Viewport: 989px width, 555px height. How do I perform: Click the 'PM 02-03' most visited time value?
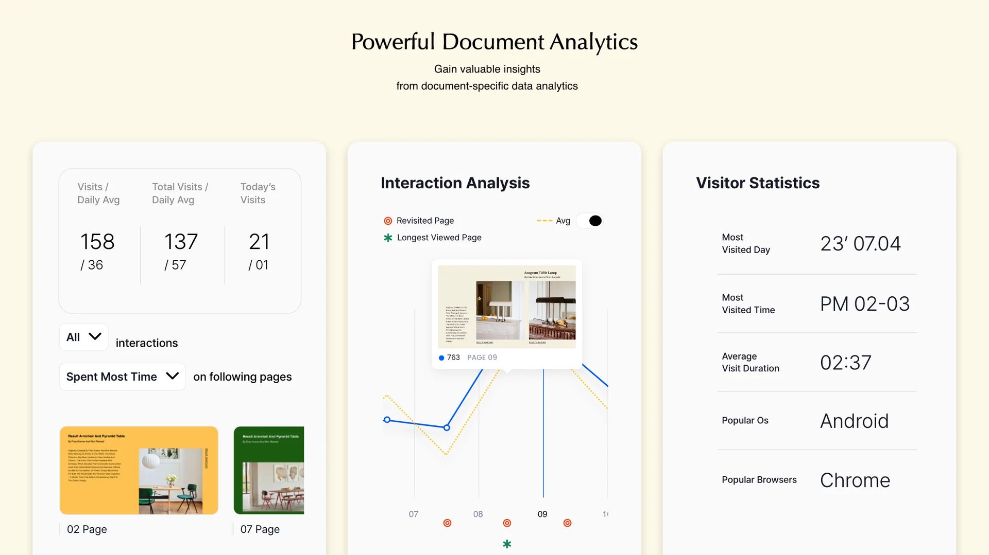pyautogui.click(x=865, y=304)
